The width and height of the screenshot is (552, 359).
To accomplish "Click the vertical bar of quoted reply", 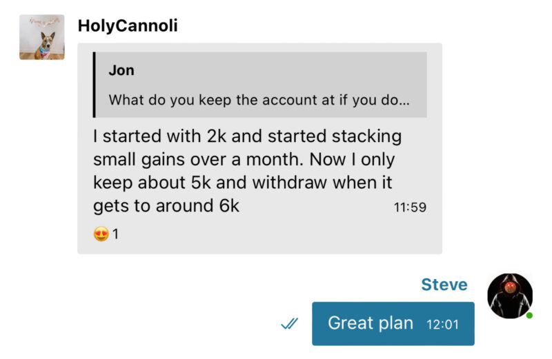I will pos(95,85).
